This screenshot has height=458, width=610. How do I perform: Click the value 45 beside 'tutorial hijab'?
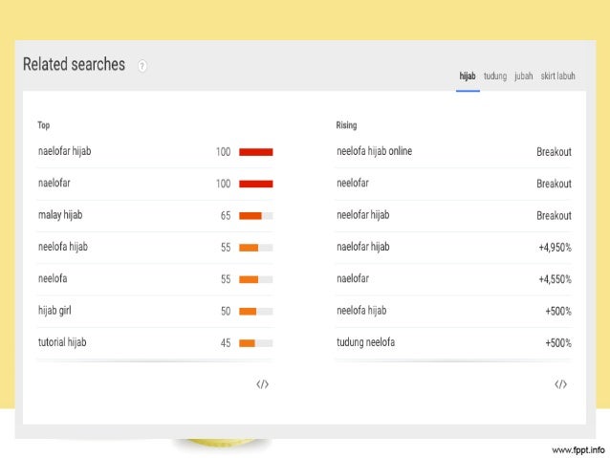[226, 343]
